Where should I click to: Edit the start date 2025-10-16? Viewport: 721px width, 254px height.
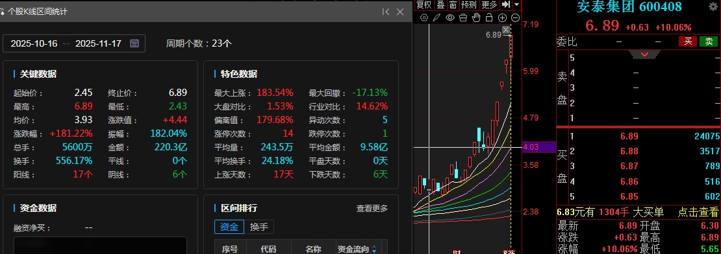point(34,43)
